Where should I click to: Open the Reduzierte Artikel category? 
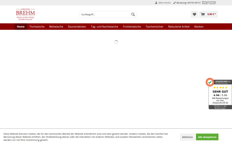179,27
